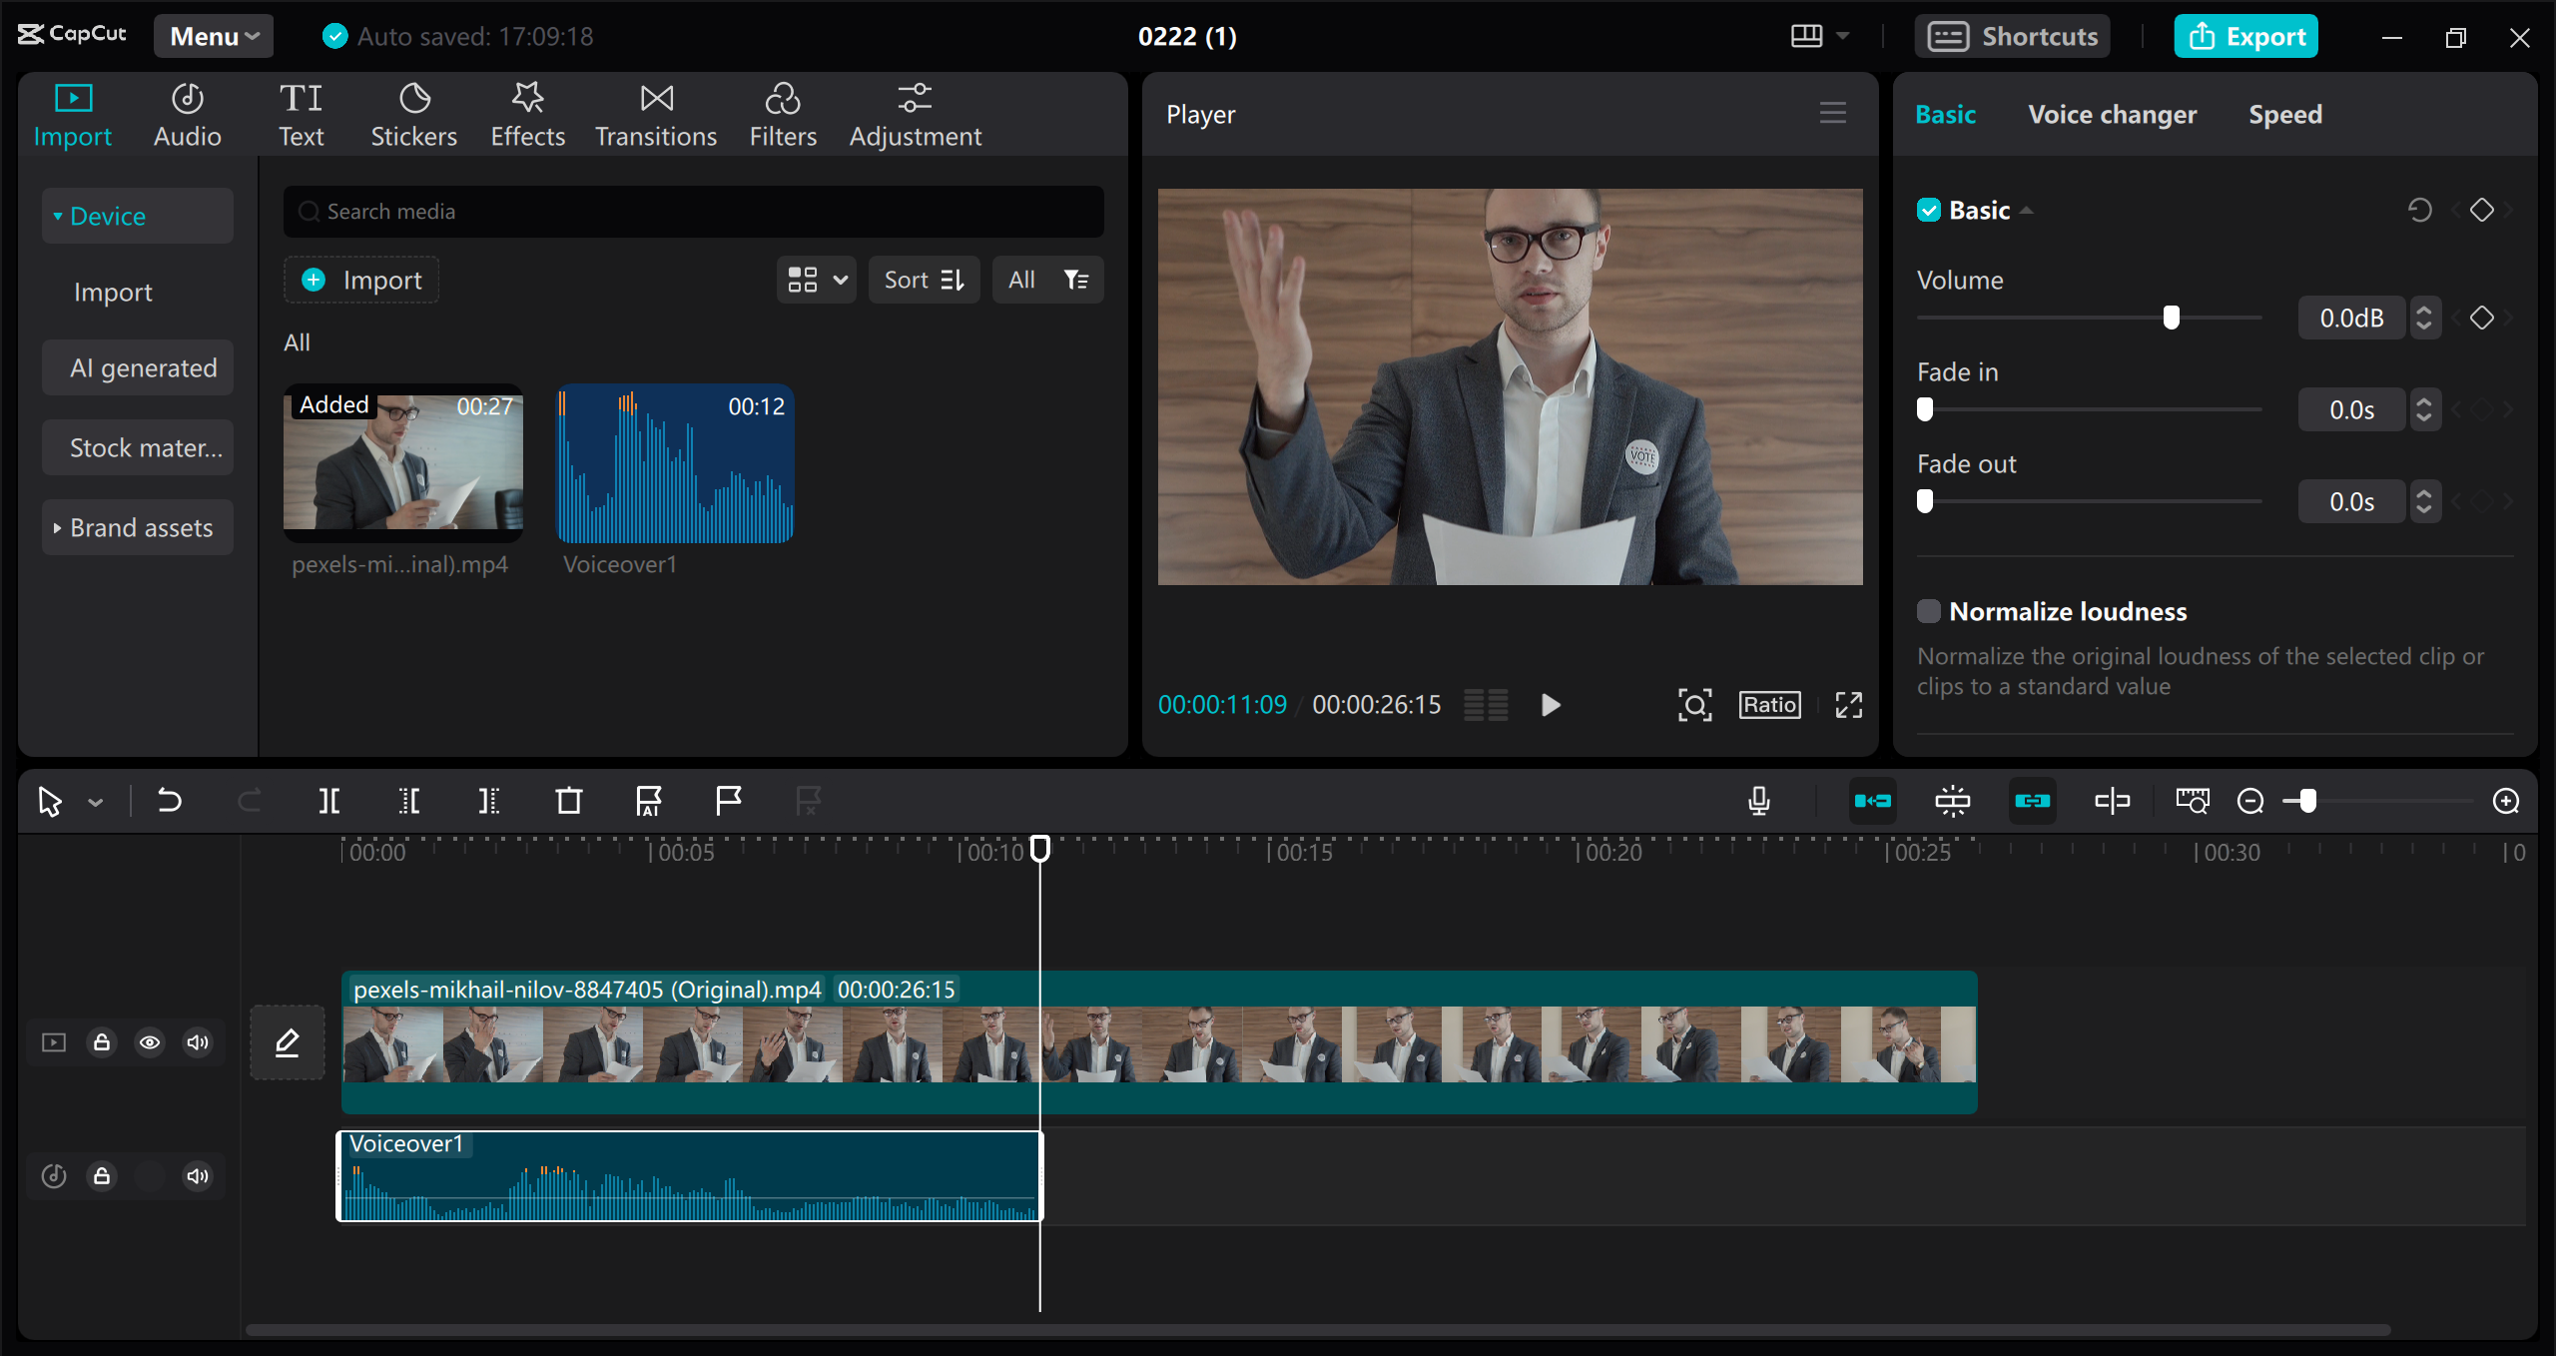The height and width of the screenshot is (1356, 2556).
Task: Open the Menu dropdown
Action: point(213,36)
